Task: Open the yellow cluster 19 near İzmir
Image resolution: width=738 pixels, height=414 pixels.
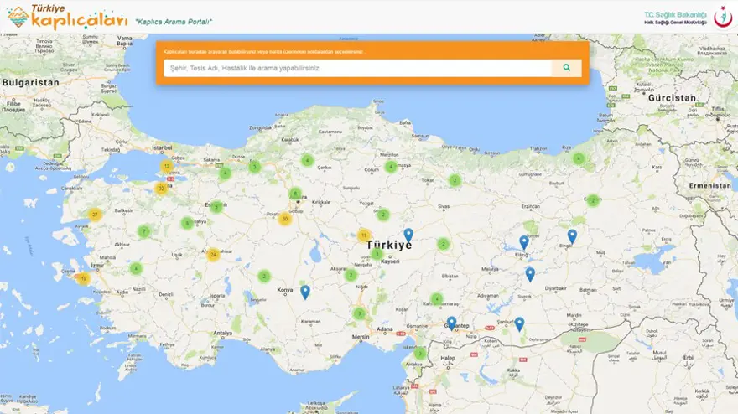Action: pyautogui.click(x=83, y=278)
